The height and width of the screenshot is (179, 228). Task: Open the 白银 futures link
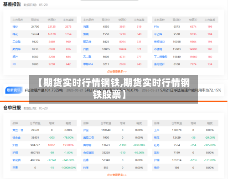[x=86, y=49]
